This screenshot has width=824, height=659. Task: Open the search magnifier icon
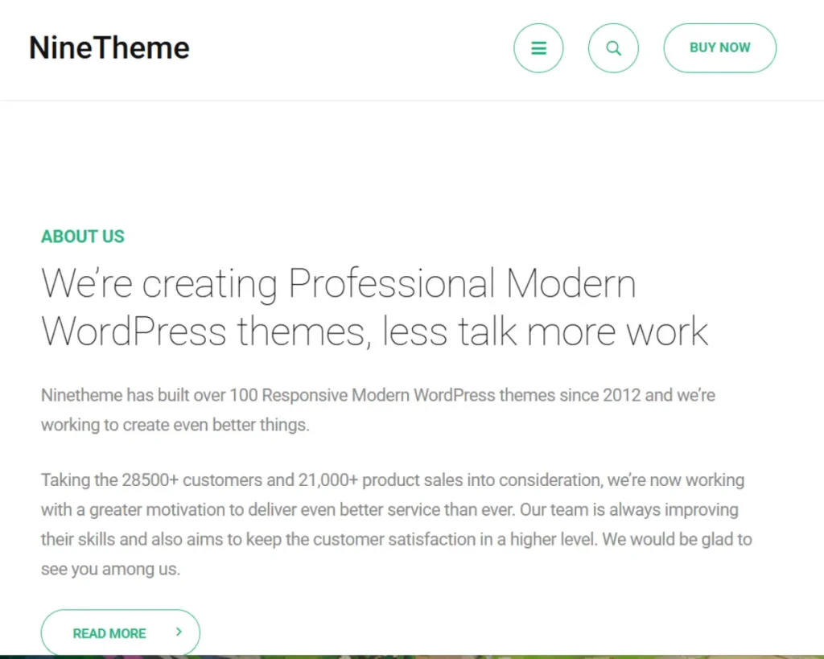(x=613, y=47)
